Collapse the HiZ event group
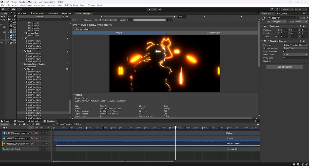Image resolution: width=309 pixels, height=166 pixels. (x=23, y=38)
